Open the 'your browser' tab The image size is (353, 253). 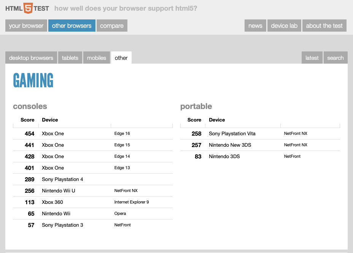pos(26,26)
